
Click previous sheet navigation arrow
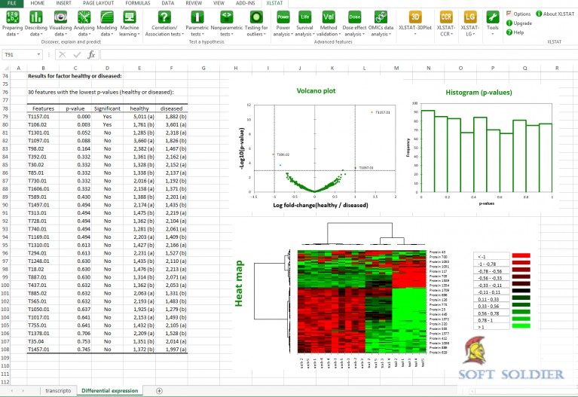click(12, 391)
